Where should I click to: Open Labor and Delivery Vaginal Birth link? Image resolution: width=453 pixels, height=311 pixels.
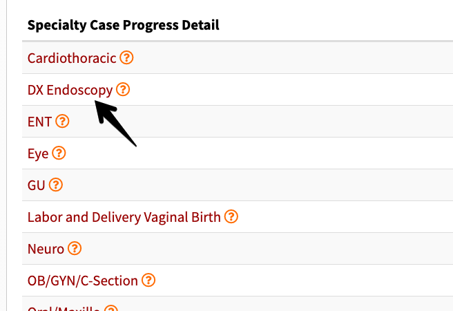124,217
